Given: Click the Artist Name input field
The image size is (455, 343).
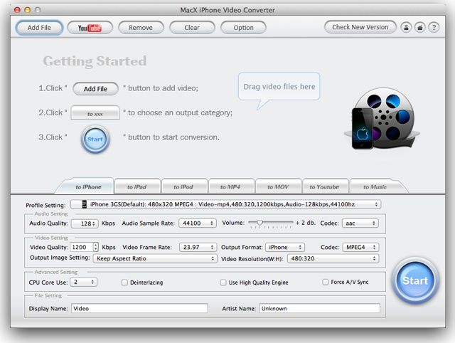Looking at the screenshot, I should click(x=319, y=309).
